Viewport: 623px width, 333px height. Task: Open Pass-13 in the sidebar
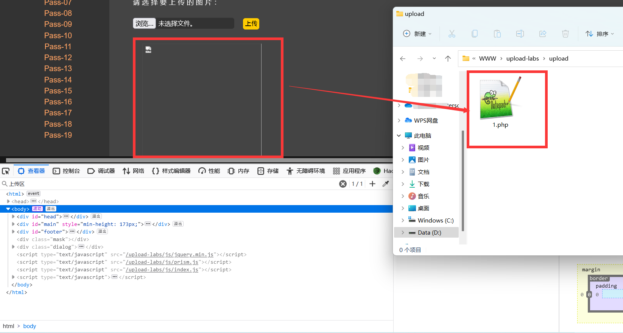[x=58, y=68]
